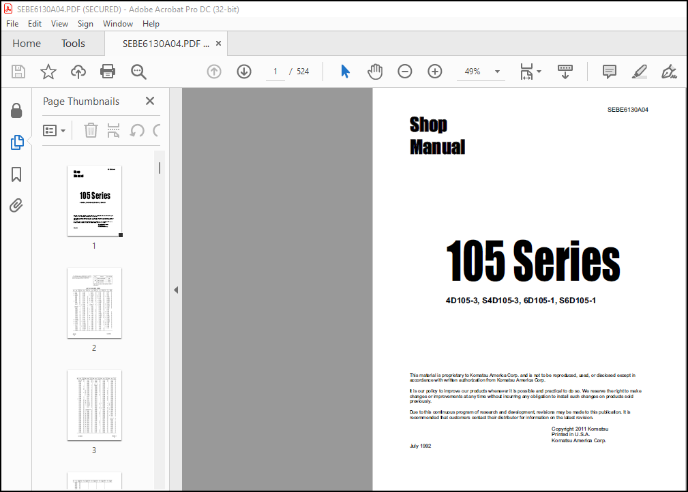Print the document
The image size is (688, 492).
pos(108,72)
